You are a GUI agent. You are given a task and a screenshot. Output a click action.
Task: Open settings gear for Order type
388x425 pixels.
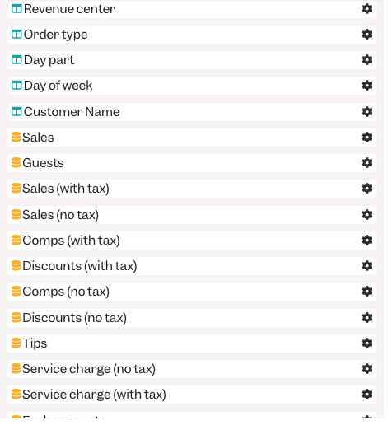(367, 35)
